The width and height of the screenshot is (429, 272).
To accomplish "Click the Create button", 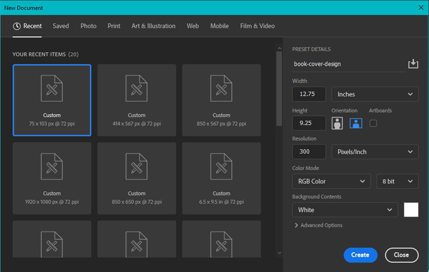I will tap(360, 255).
